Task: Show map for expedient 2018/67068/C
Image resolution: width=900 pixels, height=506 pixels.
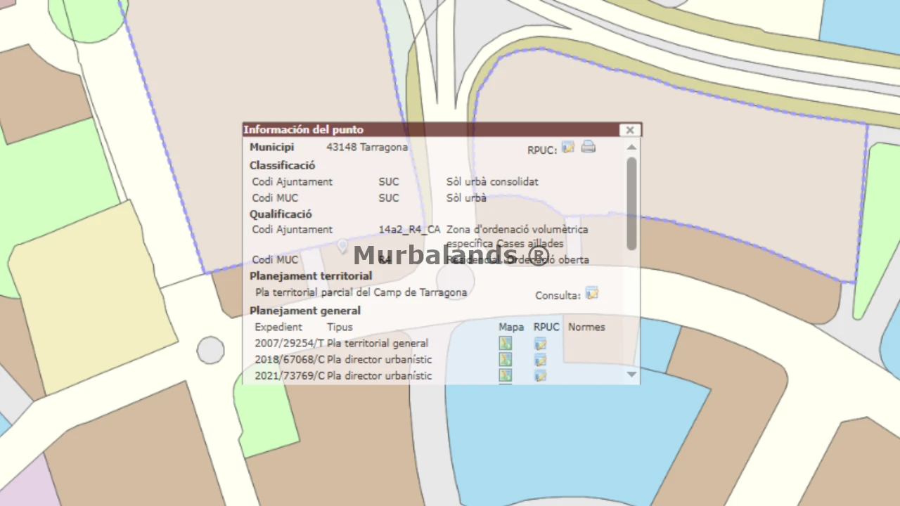Action: pyautogui.click(x=505, y=360)
